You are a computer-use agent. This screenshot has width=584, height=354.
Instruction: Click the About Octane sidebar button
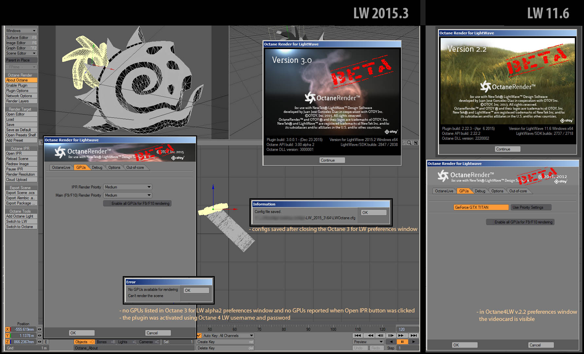(21, 80)
